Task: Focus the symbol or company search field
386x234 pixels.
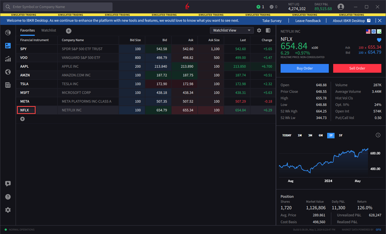Action: pos(58,7)
